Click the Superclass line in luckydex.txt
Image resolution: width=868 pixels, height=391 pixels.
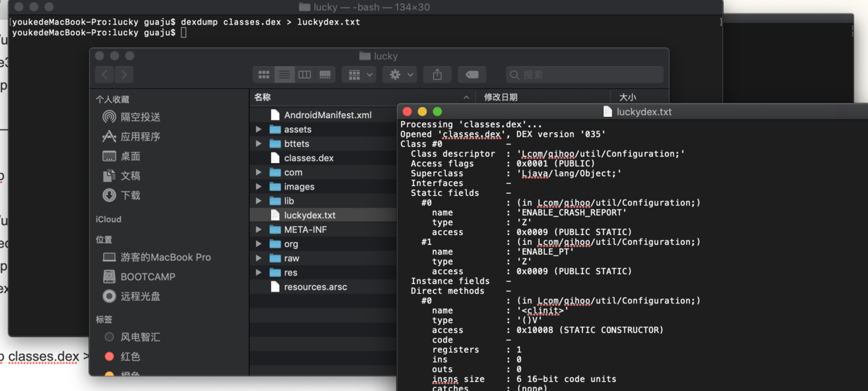tap(516, 173)
